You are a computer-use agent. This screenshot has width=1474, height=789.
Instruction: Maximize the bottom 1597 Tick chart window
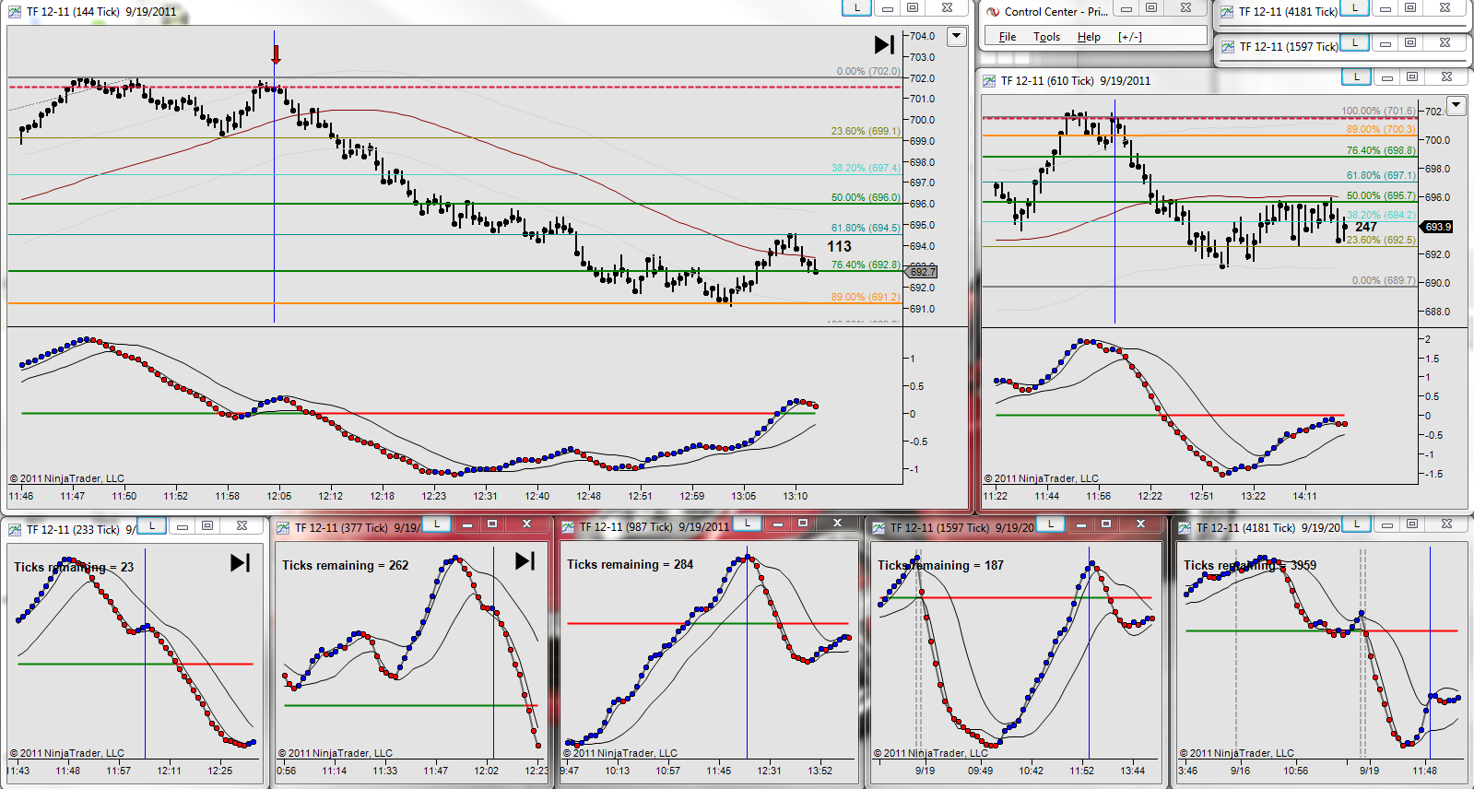[1106, 524]
